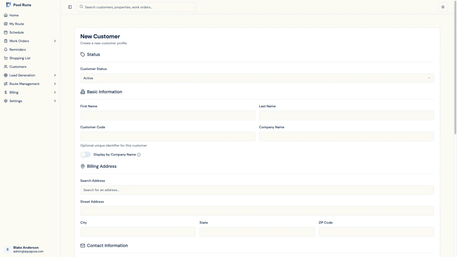The height and width of the screenshot is (257, 457).
Task: Open the Blake Anderson account menu
Action: coord(30,249)
